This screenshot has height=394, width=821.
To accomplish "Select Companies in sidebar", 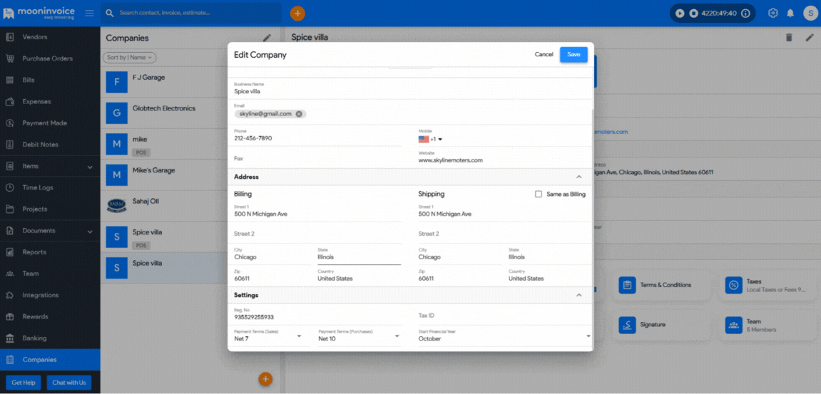I will tap(50, 360).
